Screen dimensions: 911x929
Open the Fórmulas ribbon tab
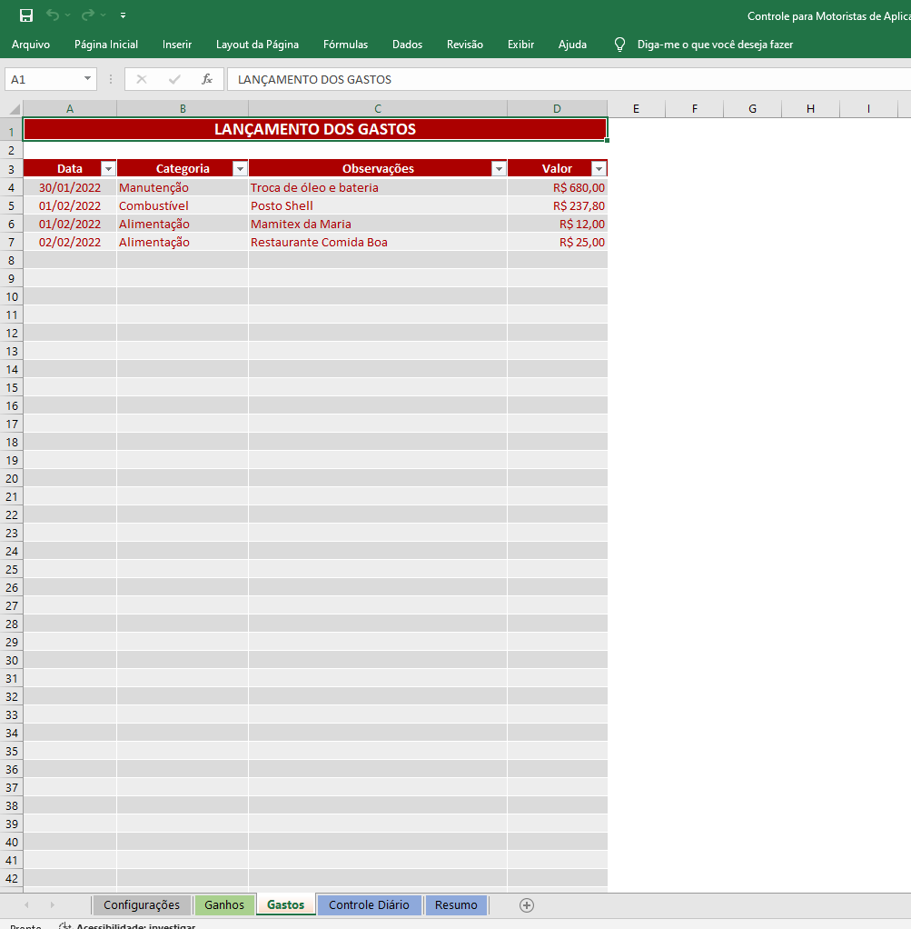(x=345, y=45)
